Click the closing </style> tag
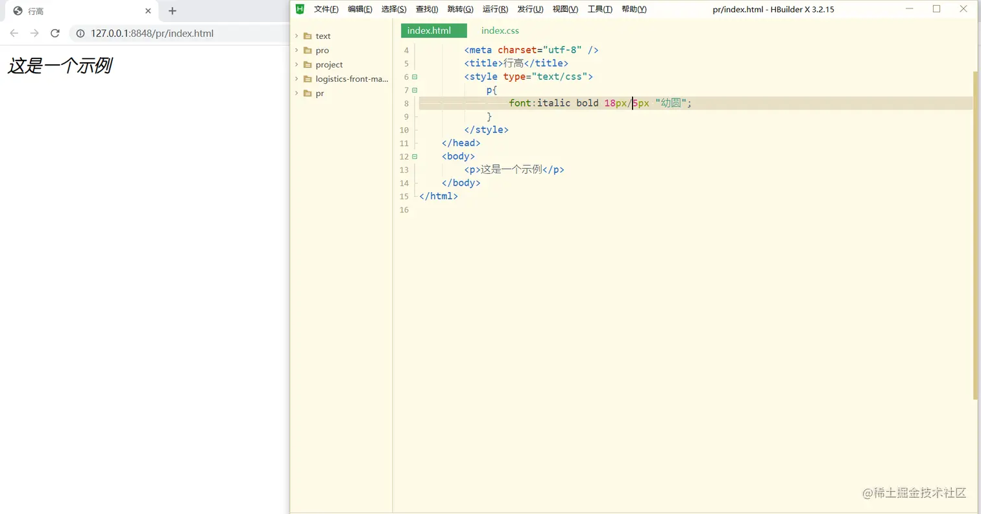This screenshot has width=981, height=514. tap(486, 130)
